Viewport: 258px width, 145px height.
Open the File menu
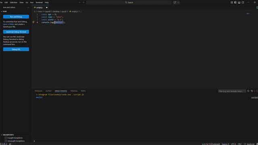pyautogui.click(x=1, y=2)
